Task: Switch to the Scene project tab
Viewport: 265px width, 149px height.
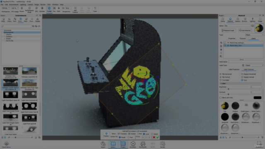Action: (223, 20)
